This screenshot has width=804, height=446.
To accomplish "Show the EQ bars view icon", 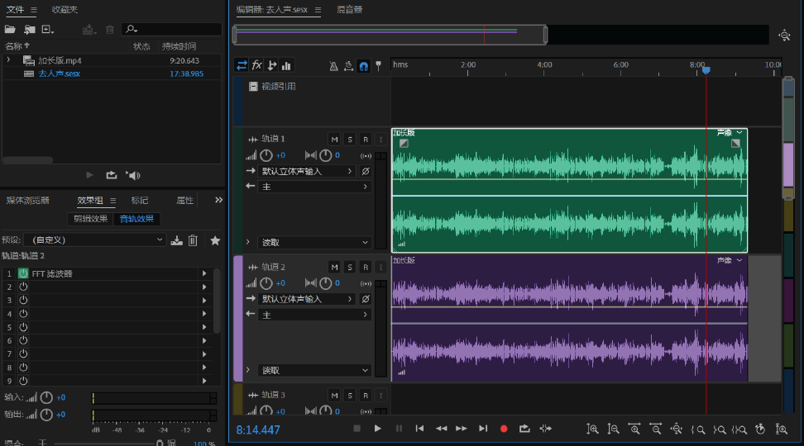I will [287, 65].
